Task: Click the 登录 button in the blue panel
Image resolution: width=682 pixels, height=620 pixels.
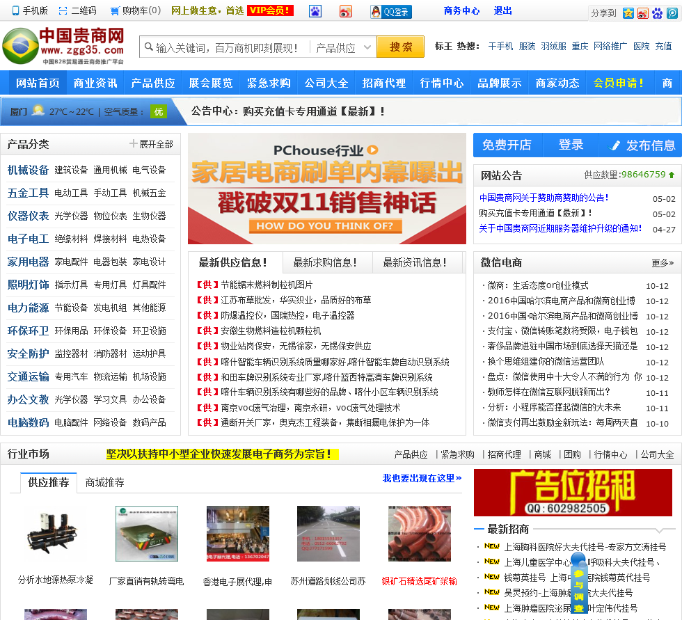Action: pos(571,145)
